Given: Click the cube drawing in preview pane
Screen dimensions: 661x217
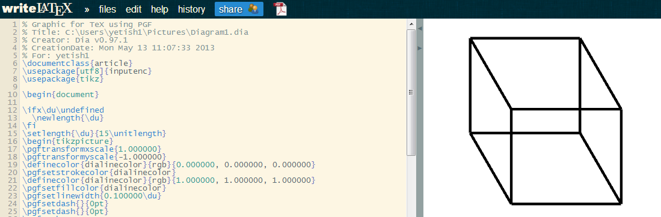Looking at the screenshot, I should [x=546, y=121].
